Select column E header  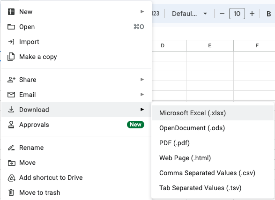pos(210,45)
